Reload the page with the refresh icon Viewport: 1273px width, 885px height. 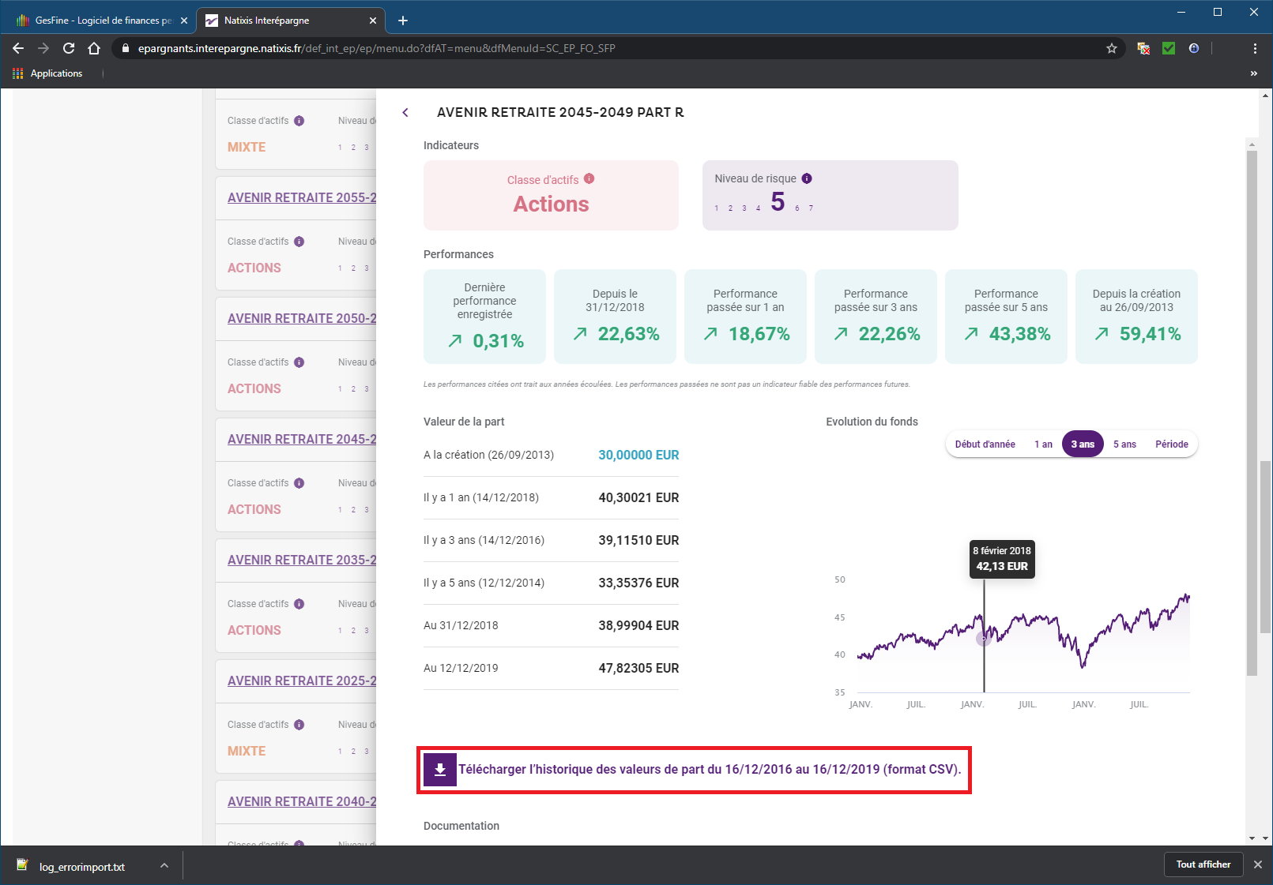(x=69, y=48)
